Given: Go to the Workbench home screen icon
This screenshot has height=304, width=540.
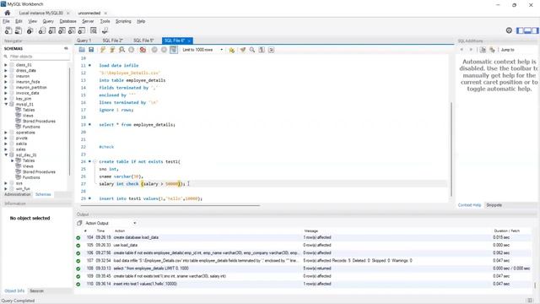Looking at the screenshot, I should [x=8, y=13].
